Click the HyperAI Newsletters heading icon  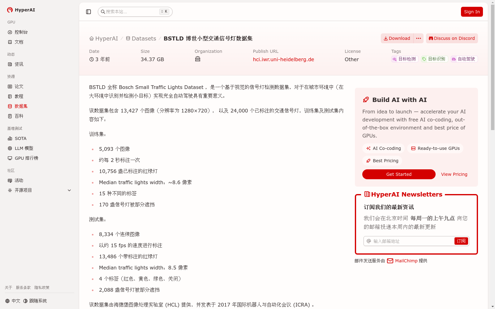367,194
